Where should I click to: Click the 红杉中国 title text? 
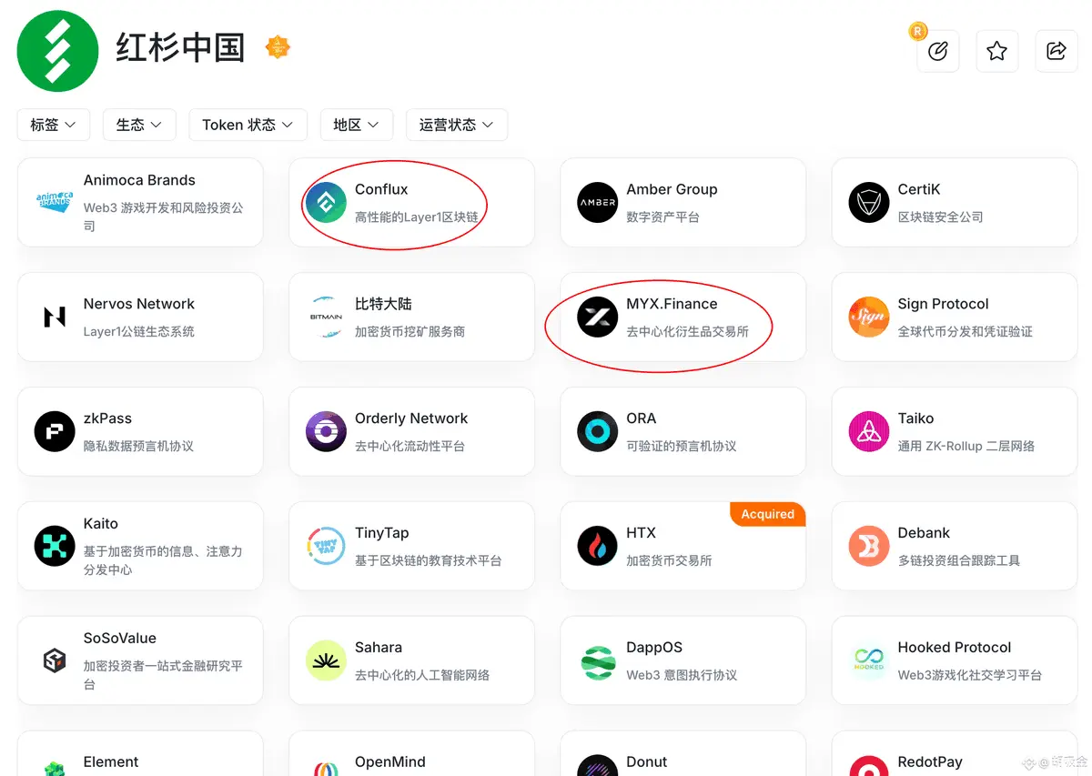pos(180,47)
